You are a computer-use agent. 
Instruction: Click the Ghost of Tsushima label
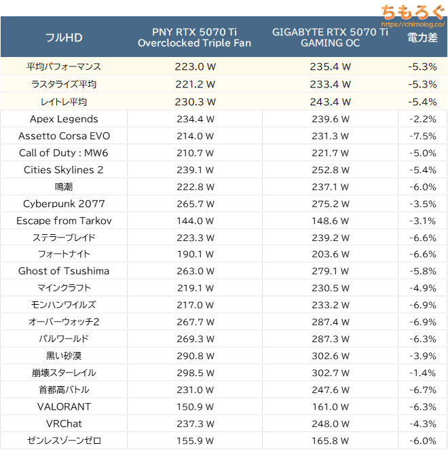point(64,271)
